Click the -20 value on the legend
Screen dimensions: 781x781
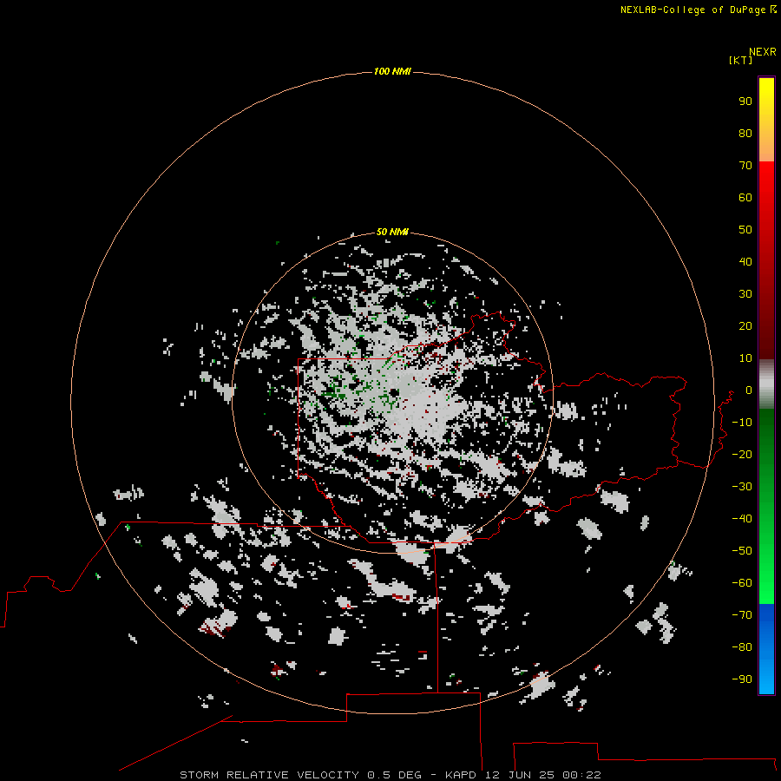(x=742, y=454)
